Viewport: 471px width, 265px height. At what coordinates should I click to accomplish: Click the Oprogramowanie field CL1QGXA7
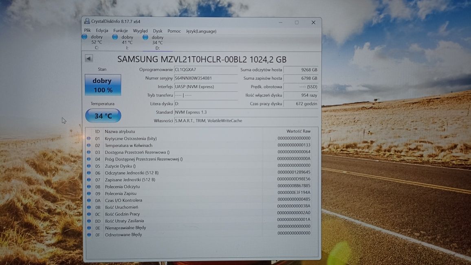(206, 70)
